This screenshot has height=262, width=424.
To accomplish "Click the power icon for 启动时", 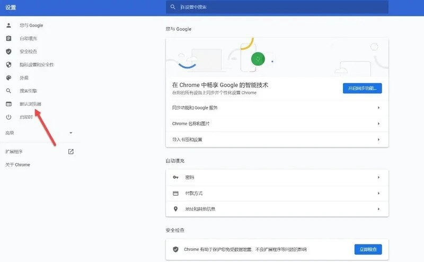I will pos(8,117).
